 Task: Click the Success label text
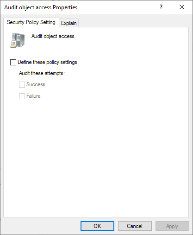pos(36,84)
